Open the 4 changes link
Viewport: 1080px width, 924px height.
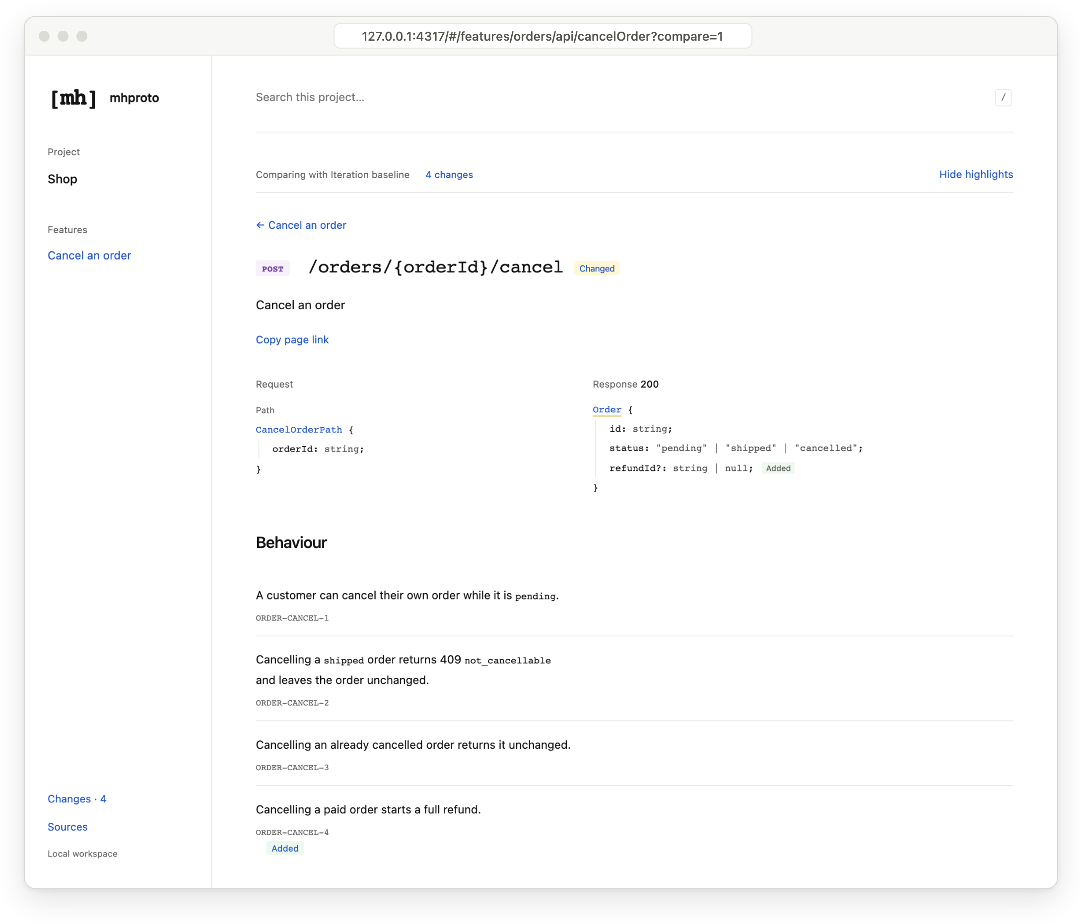(x=449, y=175)
